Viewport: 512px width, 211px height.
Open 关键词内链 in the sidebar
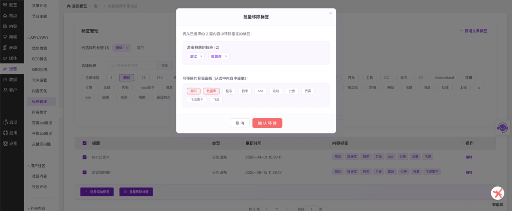[x=41, y=144]
